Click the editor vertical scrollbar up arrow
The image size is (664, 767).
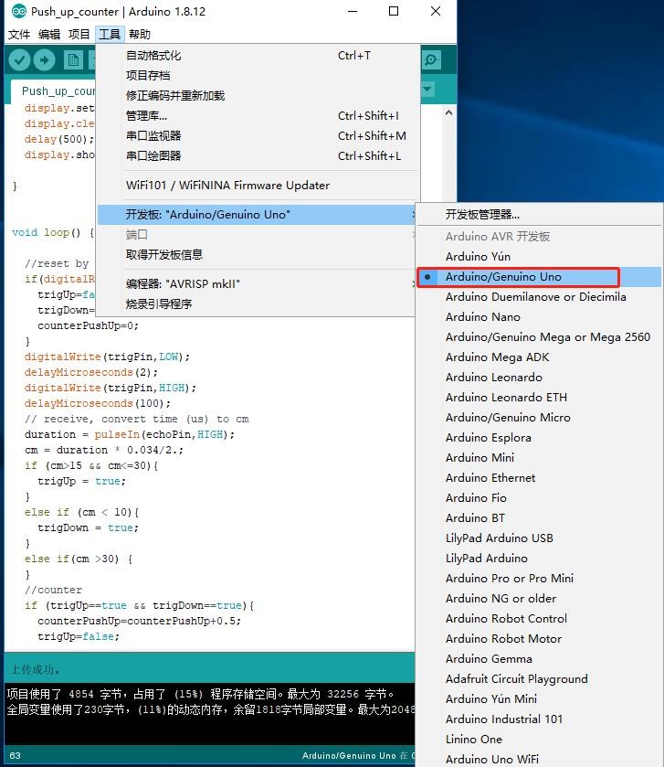point(448,113)
